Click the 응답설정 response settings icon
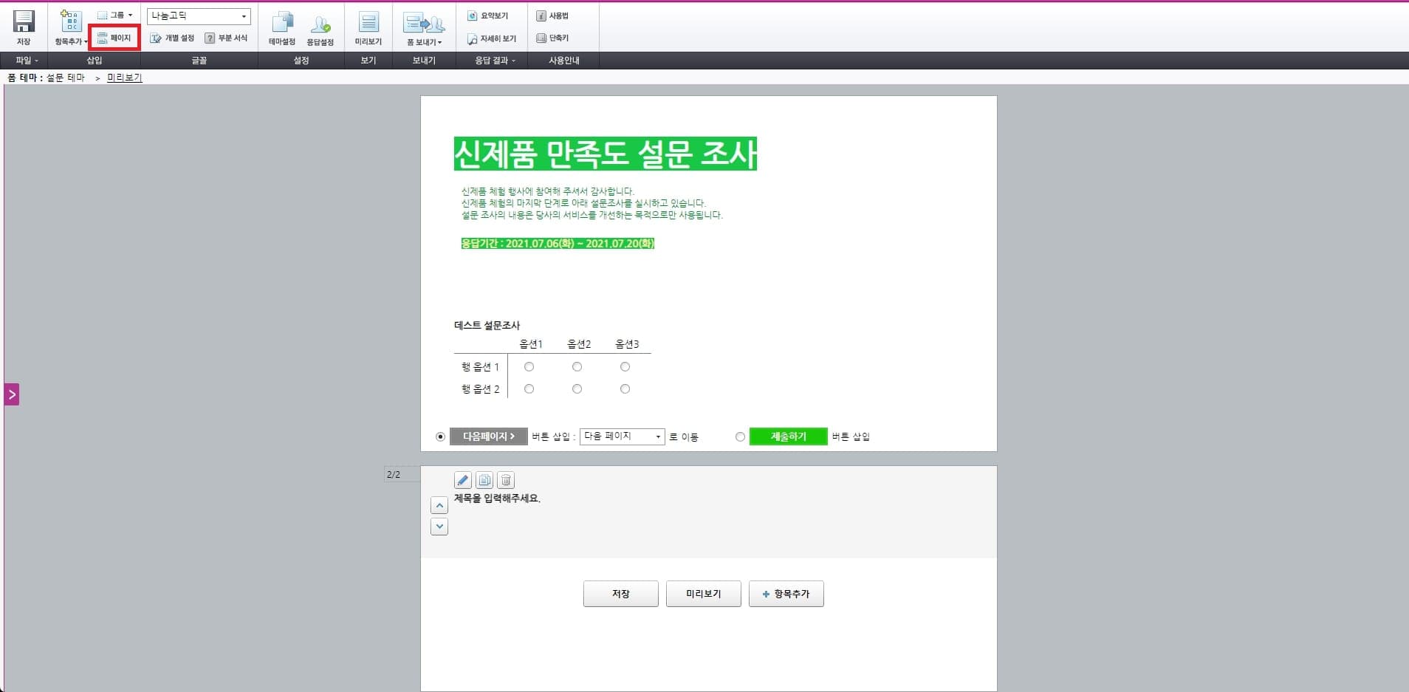Image resolution: width=1409 pixels, height=692 pixels. coord(322,27)
